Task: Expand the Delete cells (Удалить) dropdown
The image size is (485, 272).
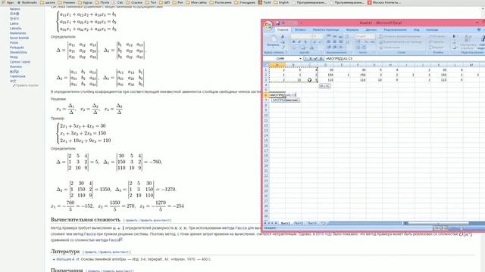Action: pos(436,42)
